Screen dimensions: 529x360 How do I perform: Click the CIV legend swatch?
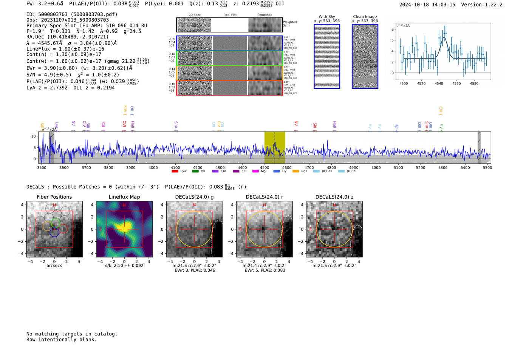pyautogui.click(x=215, y=171)
